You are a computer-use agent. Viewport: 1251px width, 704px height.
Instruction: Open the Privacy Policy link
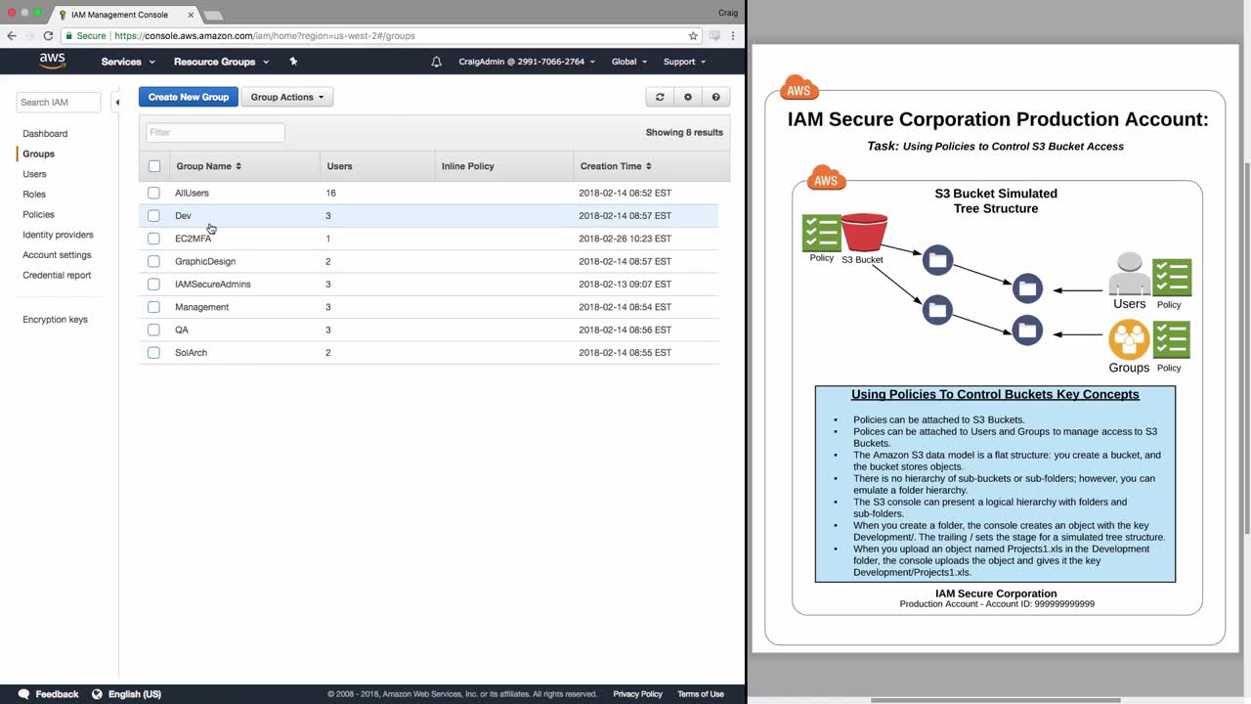click(637, 694)
